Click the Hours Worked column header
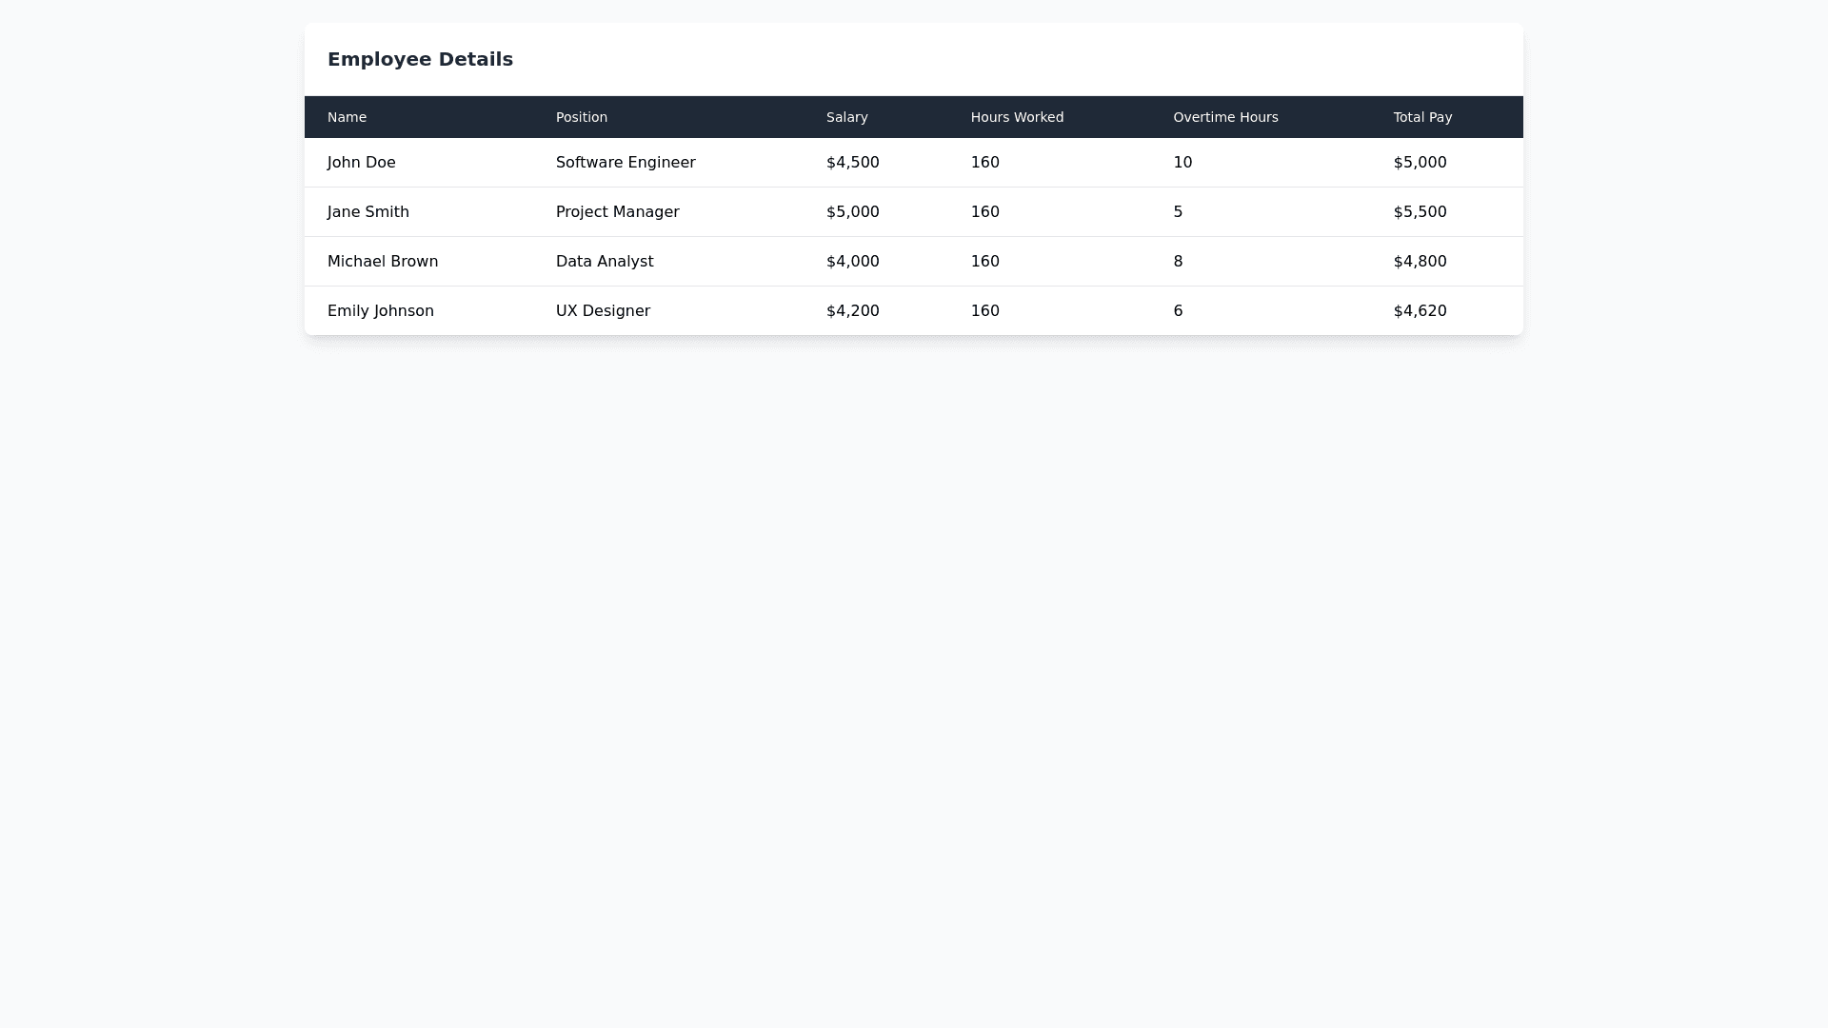1828x1028 pixels. pos(1017,117)
